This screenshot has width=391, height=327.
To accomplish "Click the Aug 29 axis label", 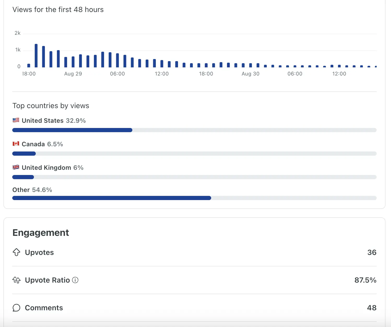I will [x=73, y=74].
